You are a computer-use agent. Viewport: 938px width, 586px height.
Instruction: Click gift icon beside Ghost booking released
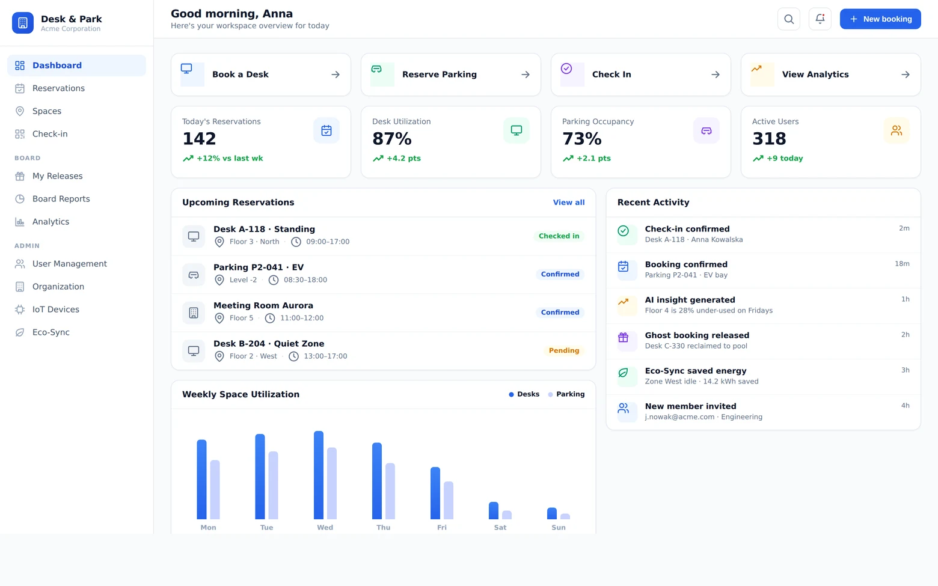(x=624, y=338)
